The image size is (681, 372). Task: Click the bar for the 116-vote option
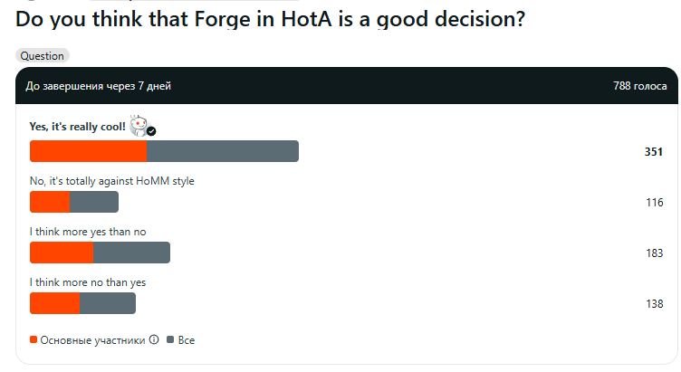[x=74, y=202]
